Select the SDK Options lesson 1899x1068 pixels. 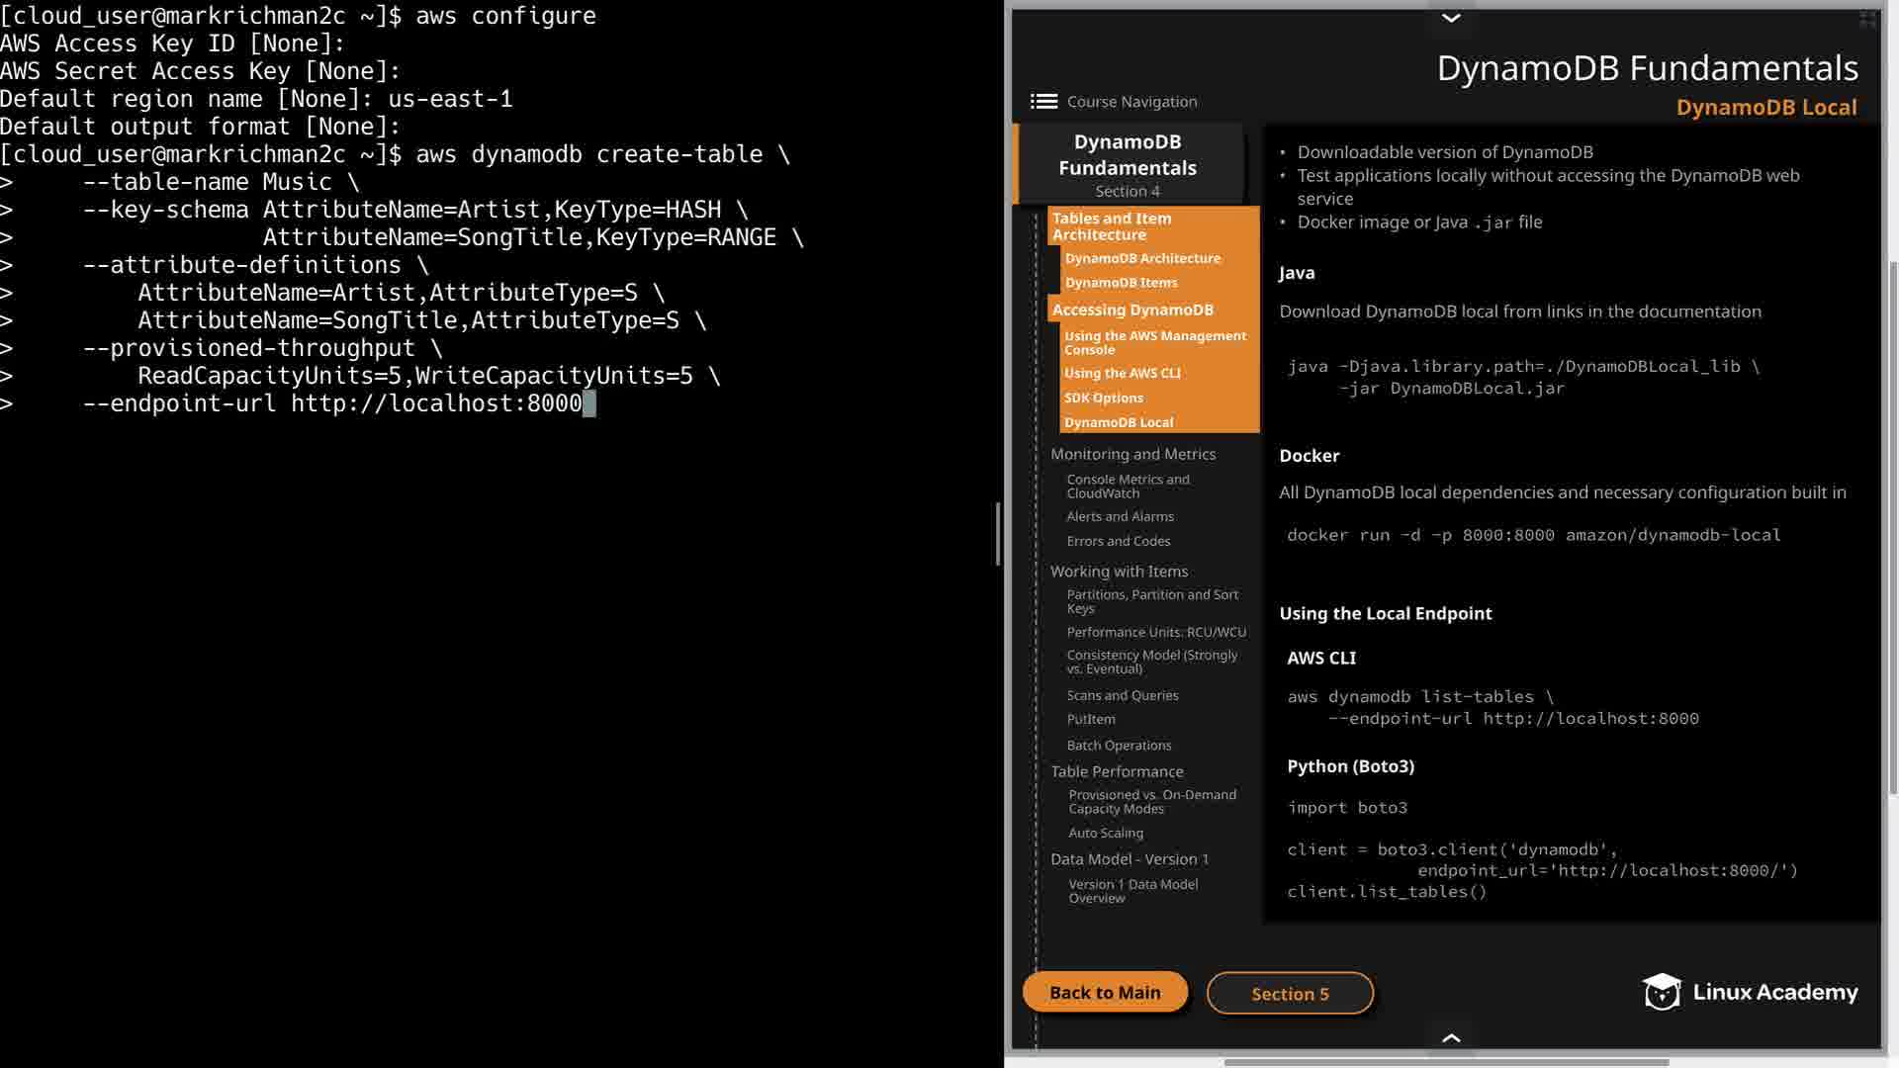pyautogui.click(x=1103, y=398)
